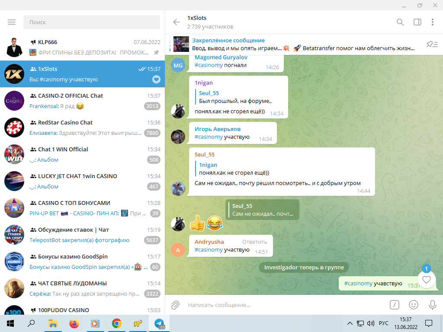This screenshot has height=332, width=443.
Task: Click the Написать сообщение input field
Action: [x=286, y=305]
